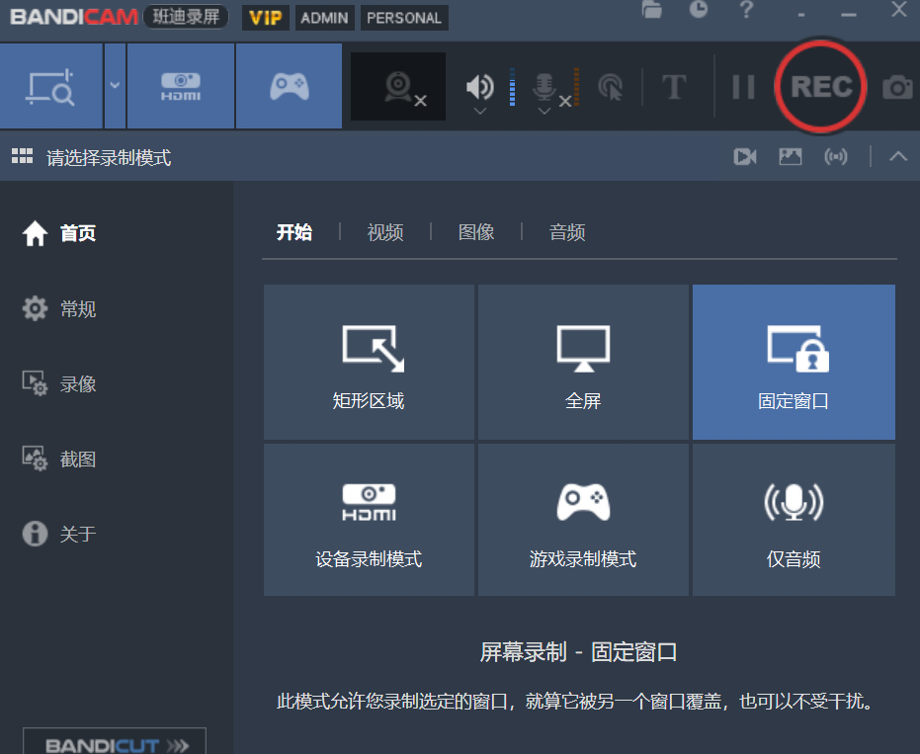Toggle the microphone recording icon
920x754 pixels.
544,87
